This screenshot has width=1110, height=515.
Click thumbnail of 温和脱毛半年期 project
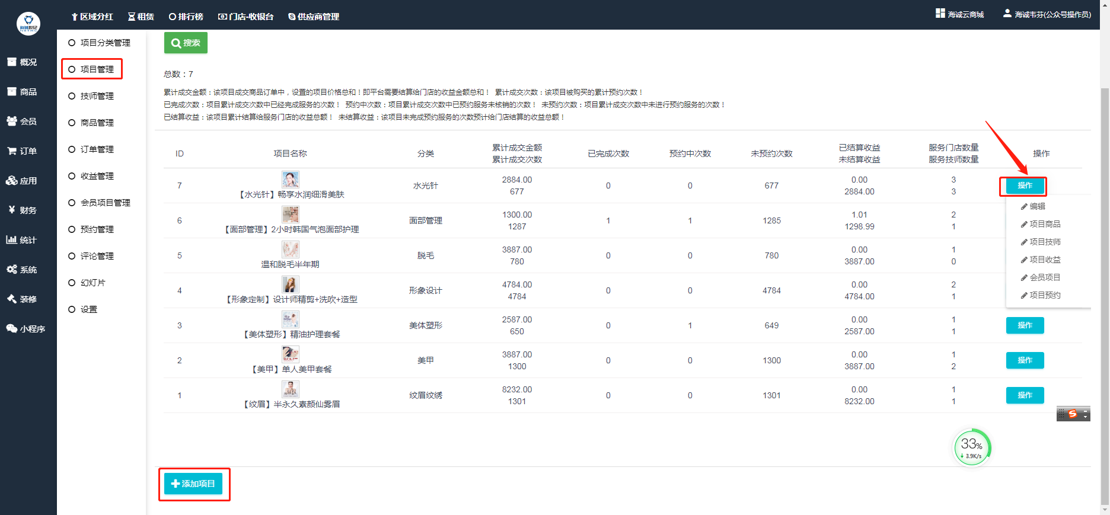point(291,249)
